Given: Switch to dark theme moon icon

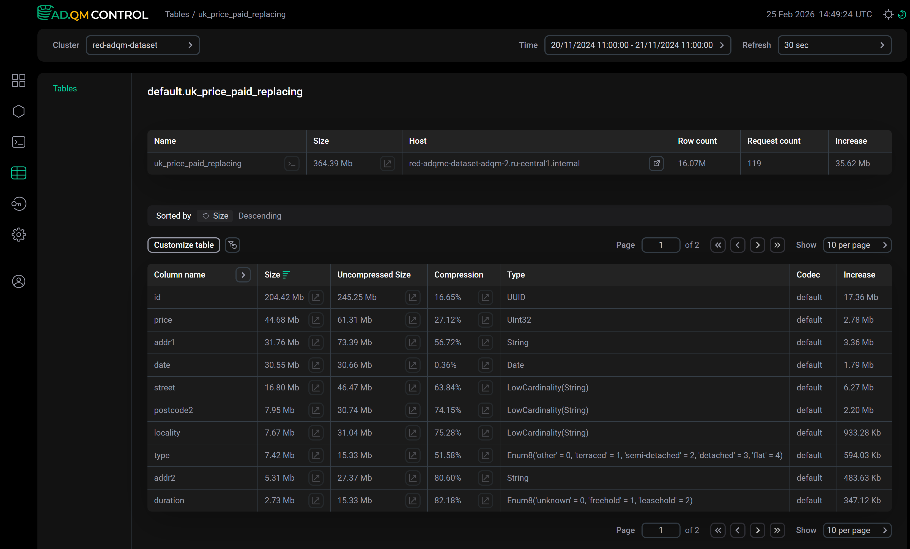Looking at the screenshot, I should tap(901, 14).
